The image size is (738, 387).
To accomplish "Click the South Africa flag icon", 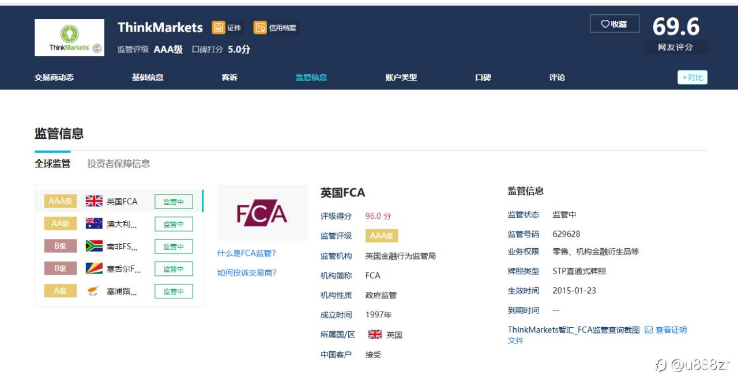I will 94,246.
